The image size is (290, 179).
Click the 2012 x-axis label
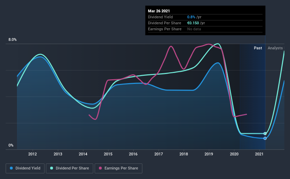pos(32,154)
